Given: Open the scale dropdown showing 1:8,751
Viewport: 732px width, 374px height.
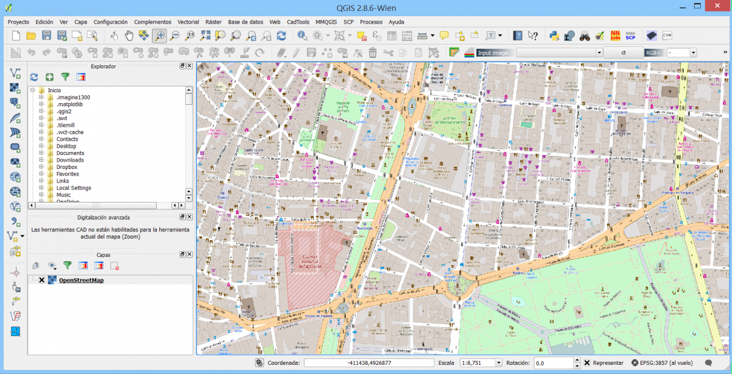Looking at the screenshot, I should pyautogui.click(x=499, y=362).
